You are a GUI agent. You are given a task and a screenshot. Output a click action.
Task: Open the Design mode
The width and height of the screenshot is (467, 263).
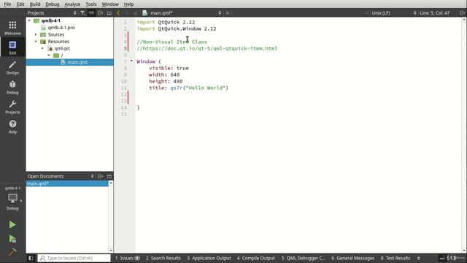click(x=12, y=67)
